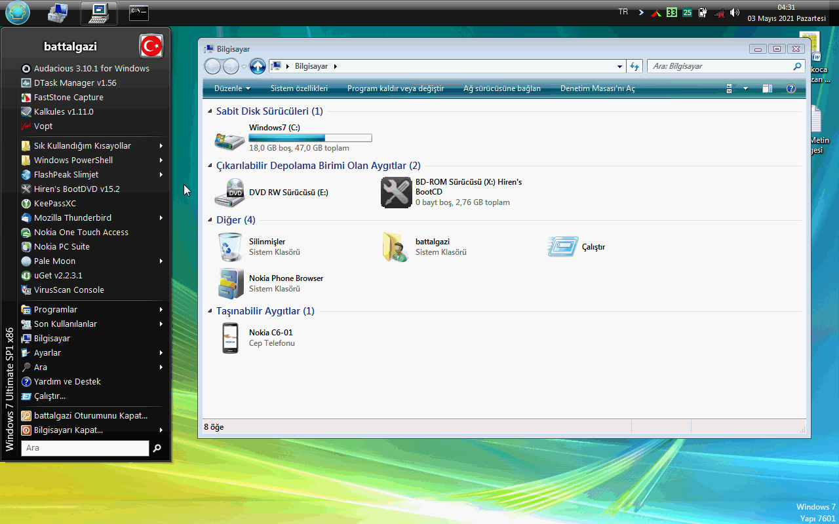Viewport: 839px width, 524px height.
Task: Open the Düzenle toolbar menu
Action: [x=232, y=88]
